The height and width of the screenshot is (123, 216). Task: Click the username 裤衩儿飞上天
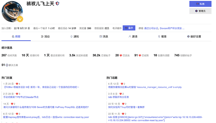pyautogui.click(x=40, y=3)
